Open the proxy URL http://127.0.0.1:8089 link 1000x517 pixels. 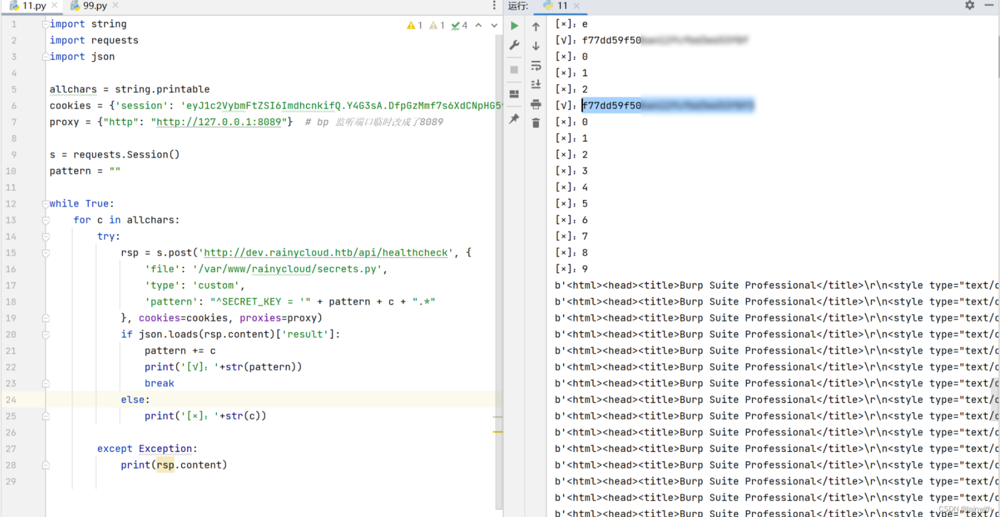219,122
